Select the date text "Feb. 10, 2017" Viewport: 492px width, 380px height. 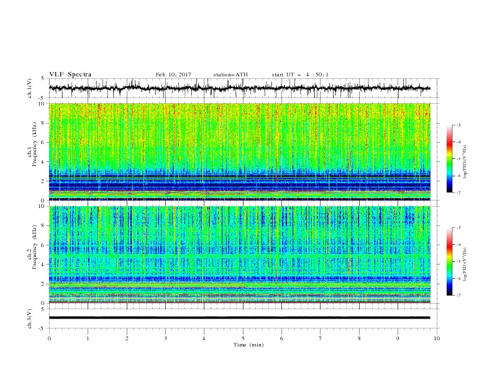click(173, 75)
